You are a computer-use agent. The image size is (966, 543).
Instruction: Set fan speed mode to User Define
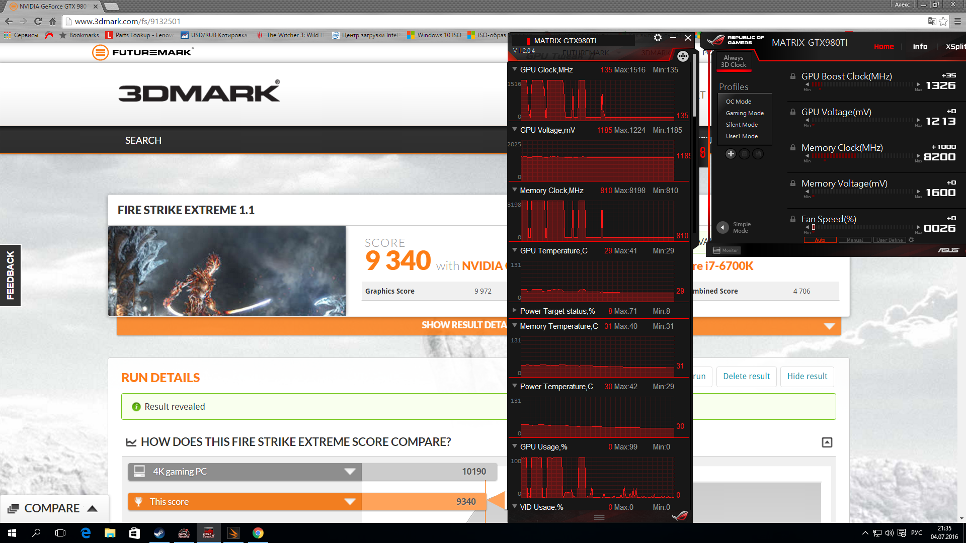[890, 240]
